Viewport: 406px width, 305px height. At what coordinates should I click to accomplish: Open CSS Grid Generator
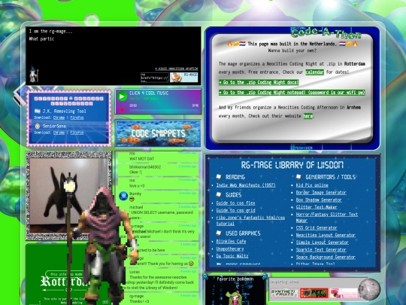tap(317, 228)
